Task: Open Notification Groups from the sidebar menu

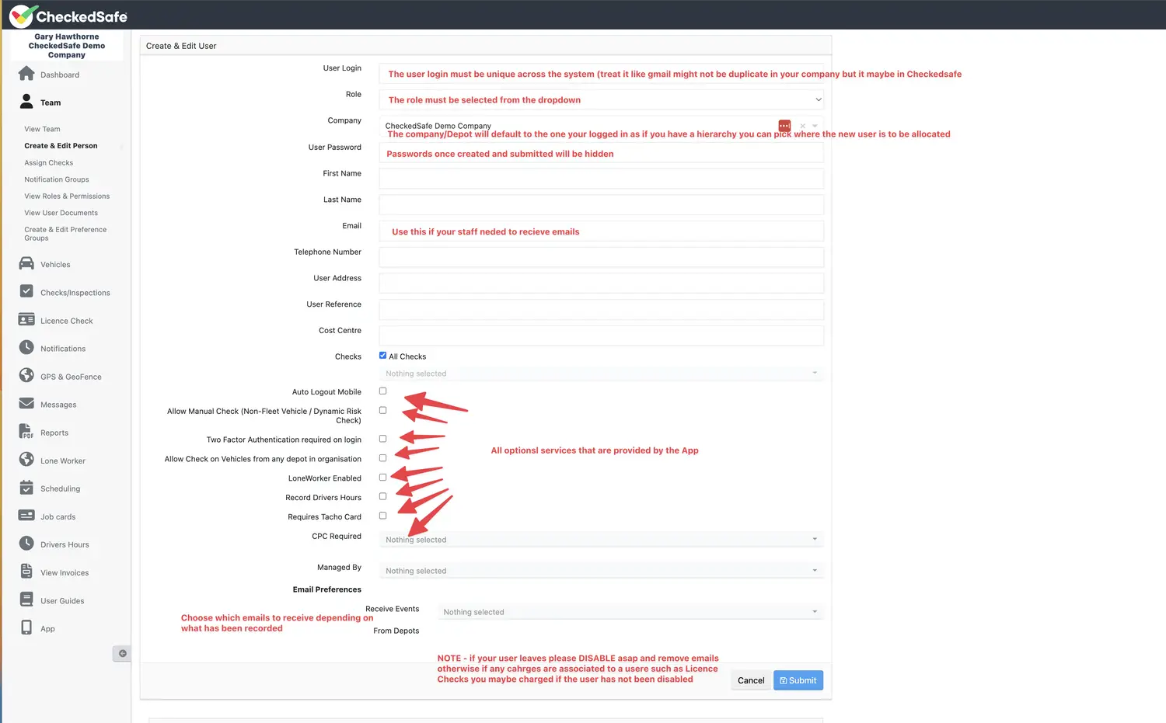Action: (56, 179)
